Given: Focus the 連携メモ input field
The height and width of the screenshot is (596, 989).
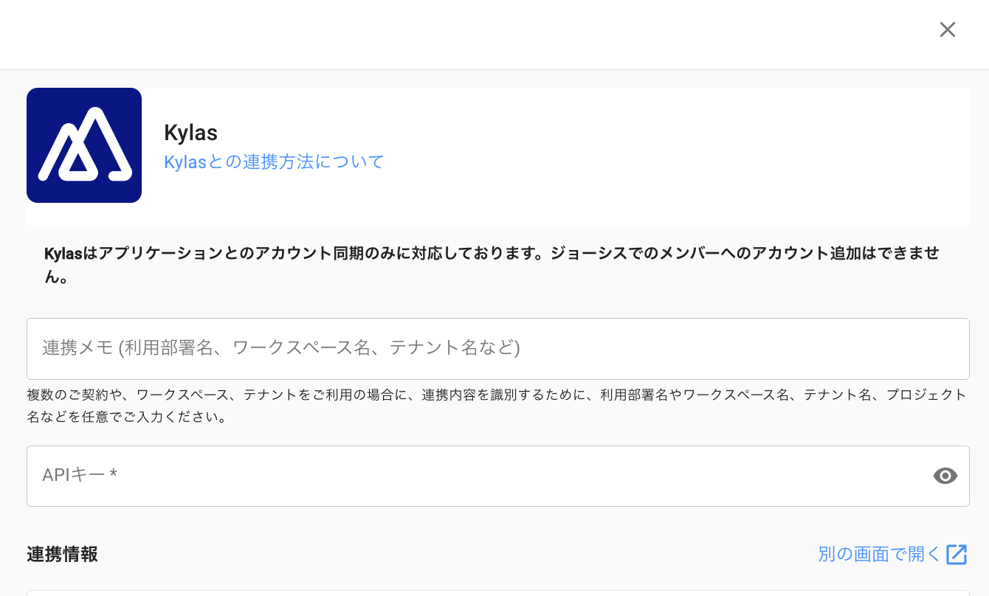Looking at the screenshot, I should 497,348.
